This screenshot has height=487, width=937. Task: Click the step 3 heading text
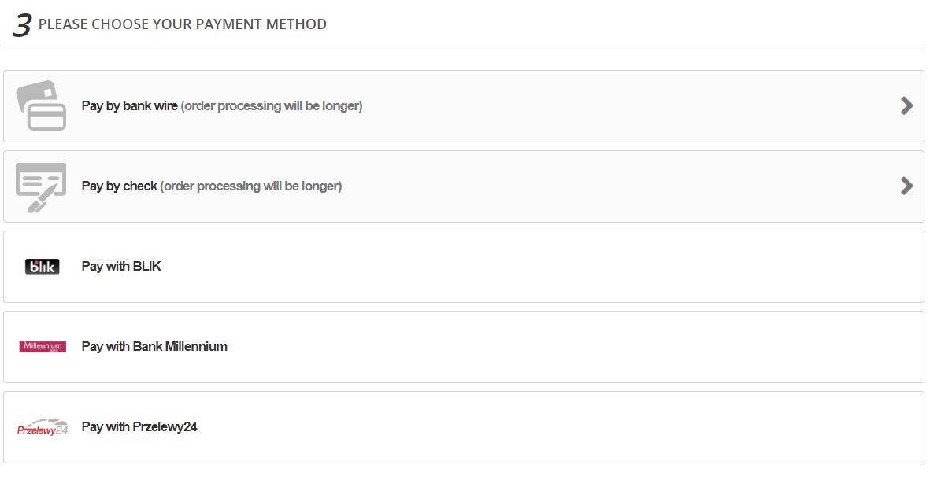click(178, 24)
